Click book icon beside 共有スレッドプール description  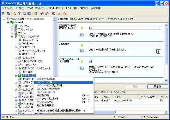click(82, 68)
